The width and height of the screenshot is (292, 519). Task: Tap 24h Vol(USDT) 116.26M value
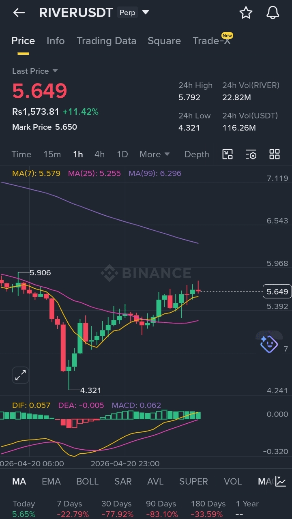click(239, 128)
